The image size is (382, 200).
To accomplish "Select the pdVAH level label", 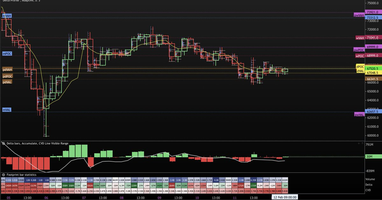I will coord(8,70).
